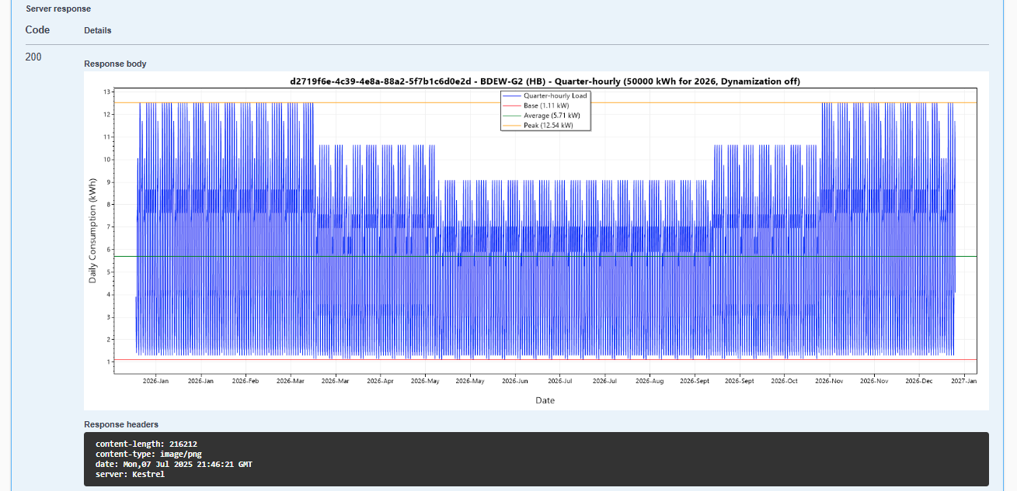
Task: Click the Server response heading
Action: tap(58, 9)
